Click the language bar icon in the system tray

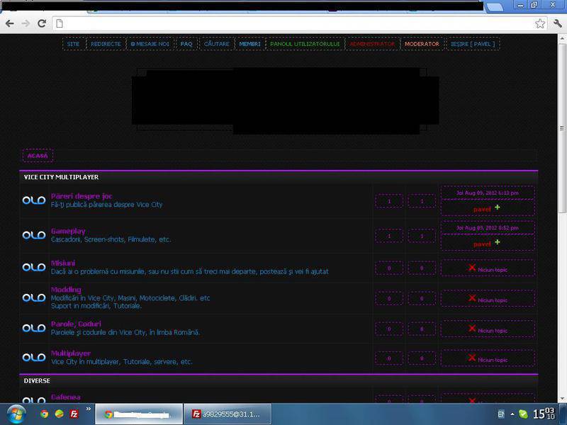(501, 414)
